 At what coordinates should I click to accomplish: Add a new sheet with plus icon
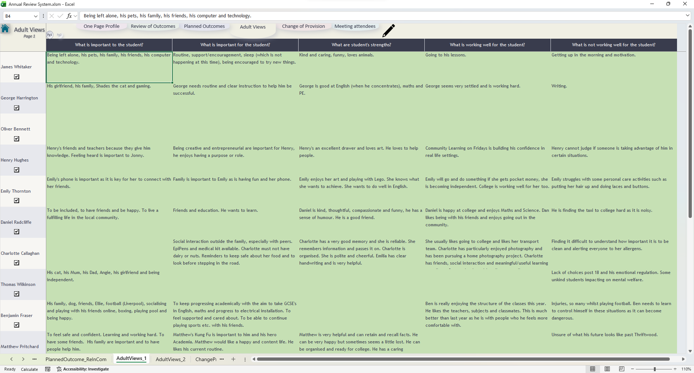coord(233,359)
